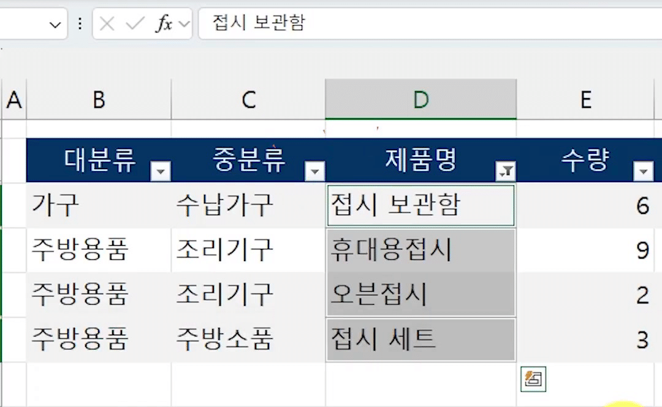Select column D header
This screenshot has height=407, width=662.
click(x=421, y=100)
